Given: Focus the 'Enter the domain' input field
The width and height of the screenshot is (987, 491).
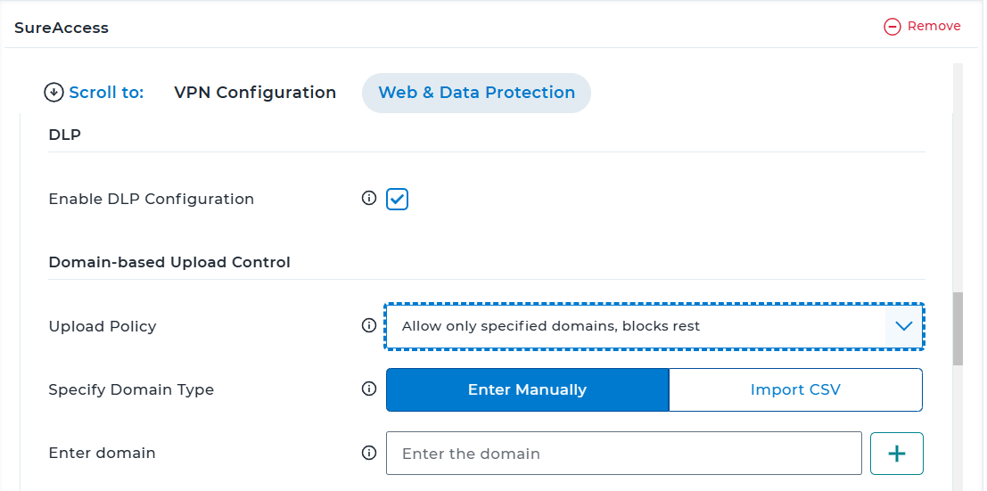Looking at the screenshot, I should pos(624,454).
